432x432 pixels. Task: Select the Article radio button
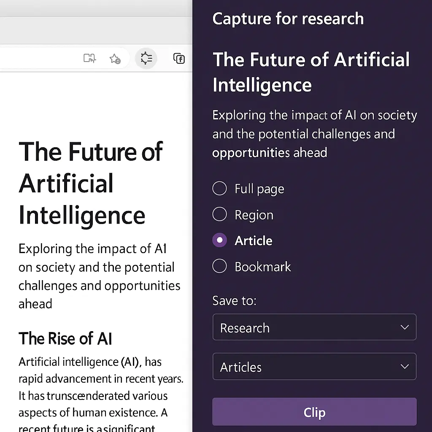[x=219, y=240]
